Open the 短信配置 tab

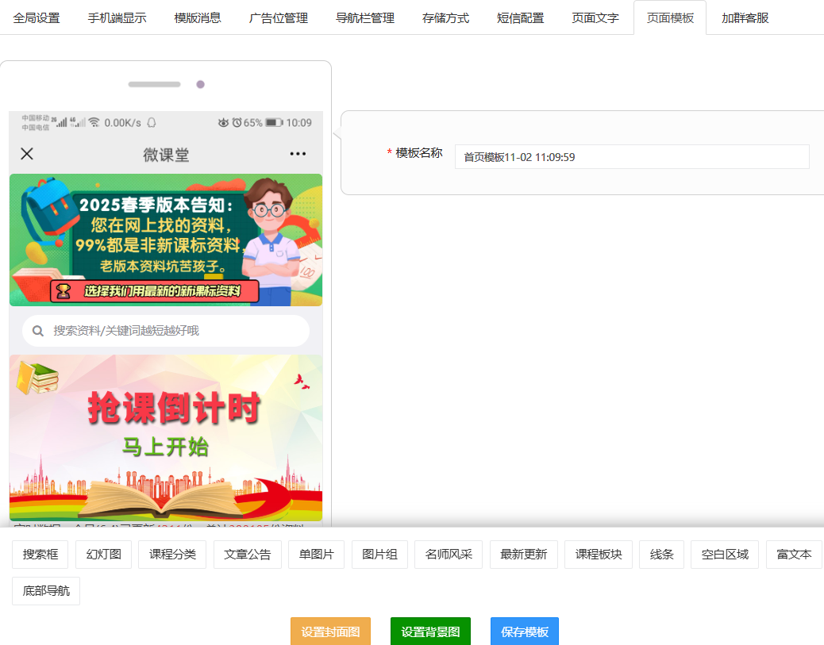point(520,17)
